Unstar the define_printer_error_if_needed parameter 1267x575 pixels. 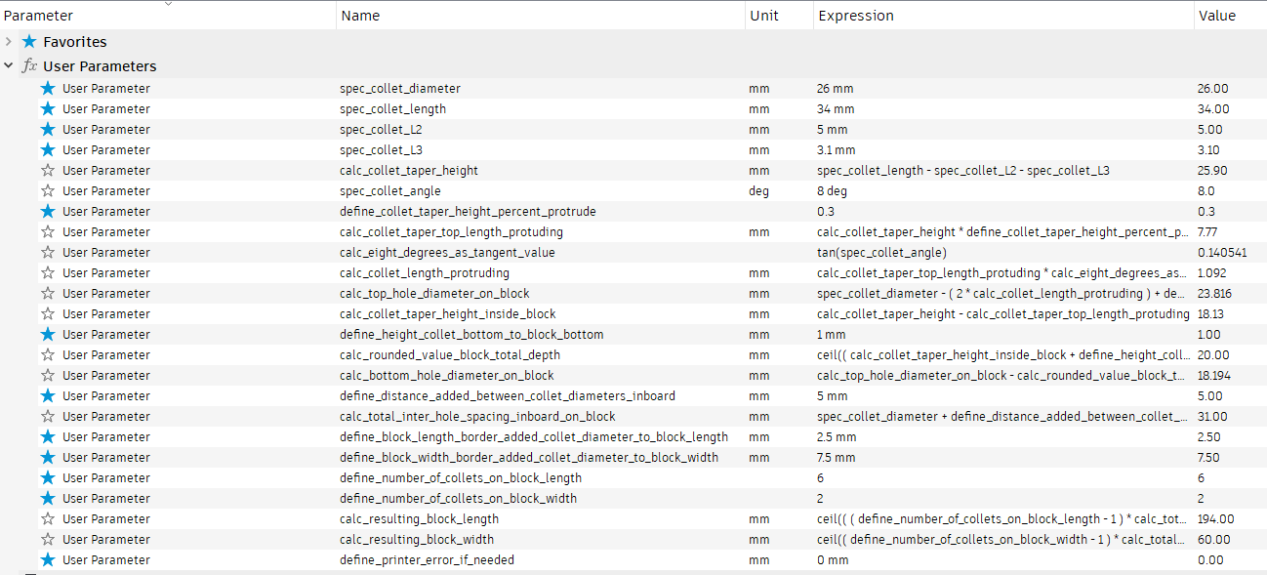point(48,559)
